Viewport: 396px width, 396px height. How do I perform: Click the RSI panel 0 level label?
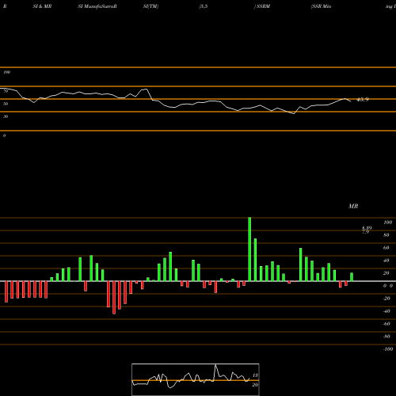click(x=4, y=135)
